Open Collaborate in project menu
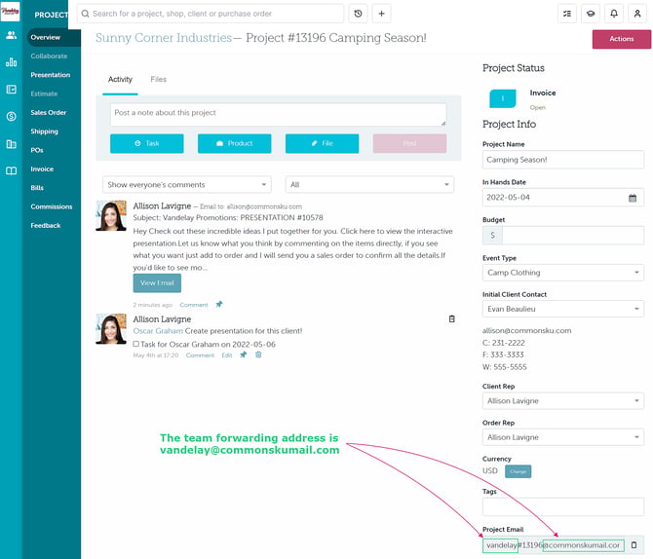This screenshot has width=653, height=559. pos(49,56)
